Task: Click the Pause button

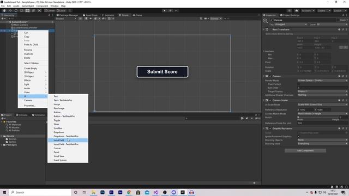Action: tap(171, 11)
